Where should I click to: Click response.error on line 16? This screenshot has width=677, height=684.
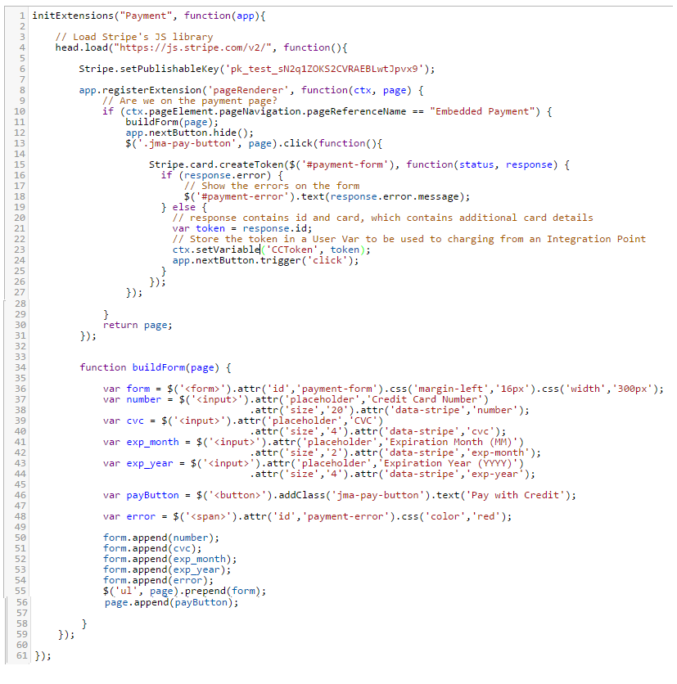click(225, 175)
